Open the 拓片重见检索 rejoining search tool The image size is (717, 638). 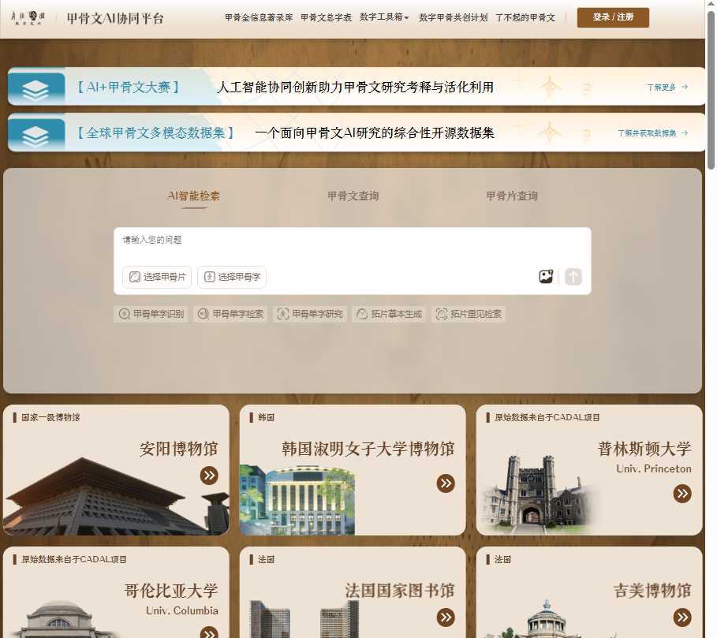(469, 313)
